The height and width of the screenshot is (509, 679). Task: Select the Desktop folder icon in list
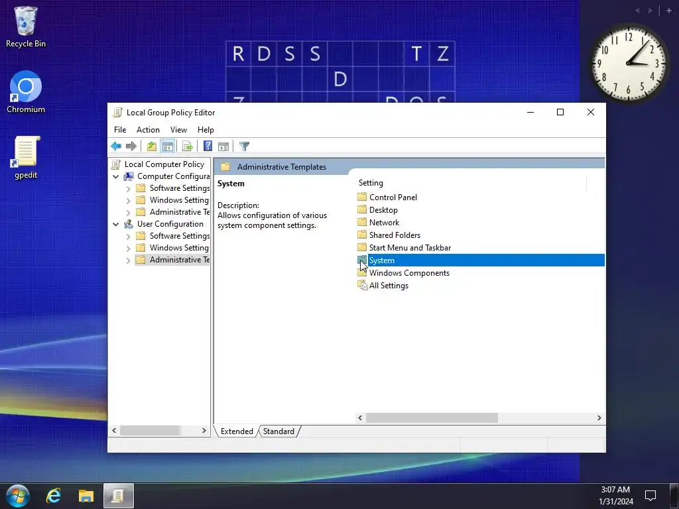click(x=362, y=209)
